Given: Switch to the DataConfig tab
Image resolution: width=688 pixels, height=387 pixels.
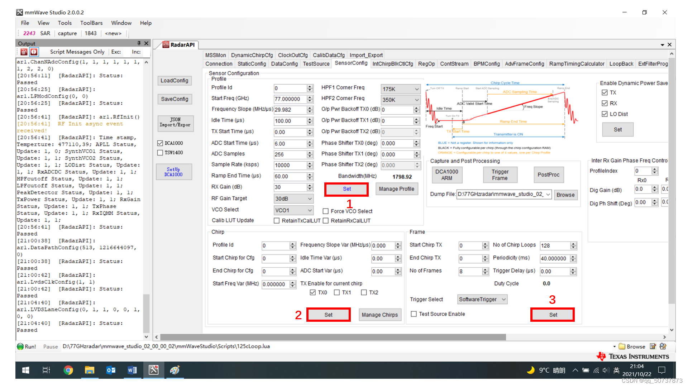Looking at the screenshot, I should point(284,64).
